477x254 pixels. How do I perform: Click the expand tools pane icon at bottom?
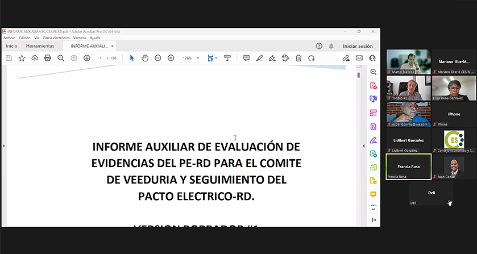[374, 220]
